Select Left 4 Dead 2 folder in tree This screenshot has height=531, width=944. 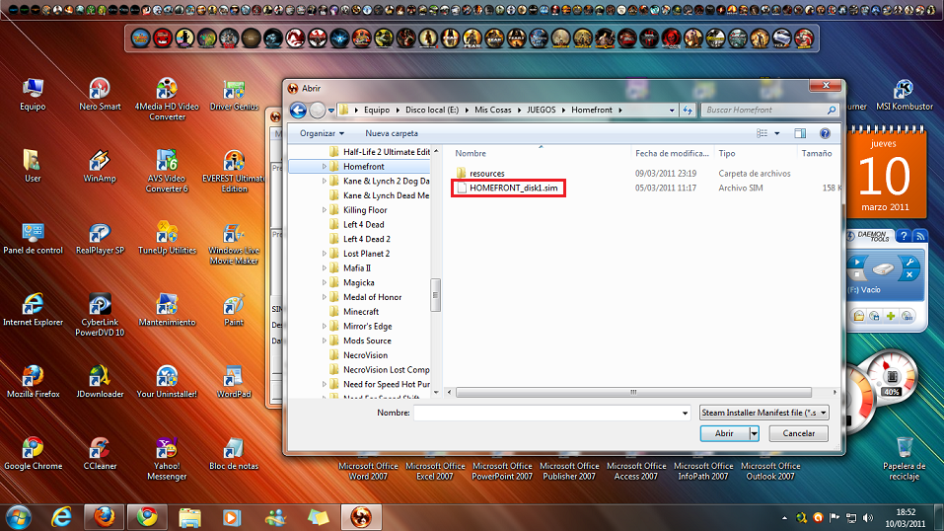[366, 239]
